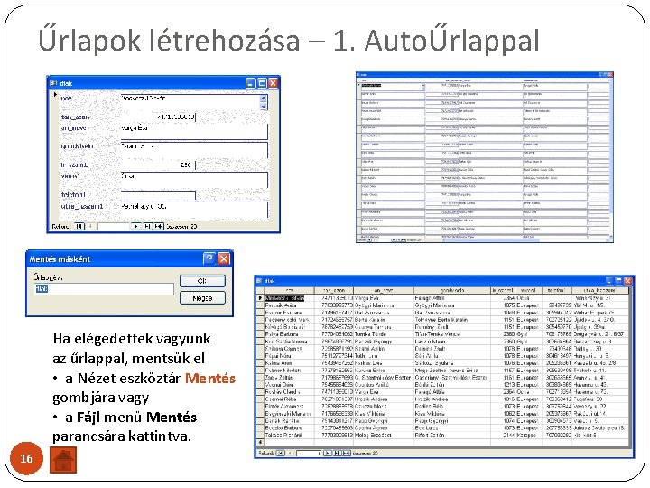Click the Juhász Gyula utca 15. cell
This screenshot has height=488, width=650.
point(600,427)
